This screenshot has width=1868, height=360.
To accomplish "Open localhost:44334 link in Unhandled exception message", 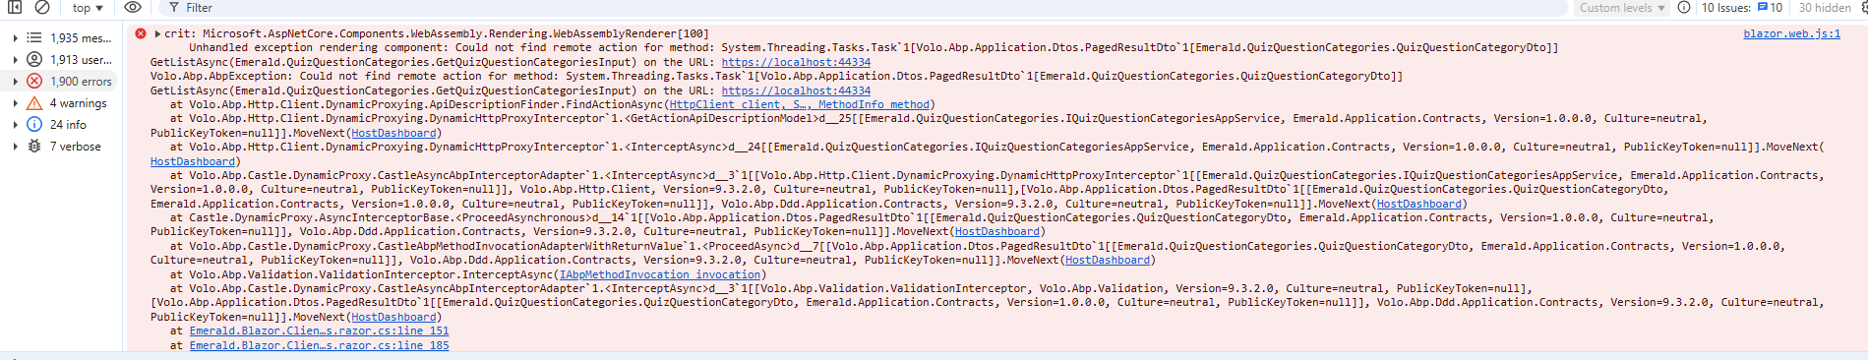I will click(796, 62).
